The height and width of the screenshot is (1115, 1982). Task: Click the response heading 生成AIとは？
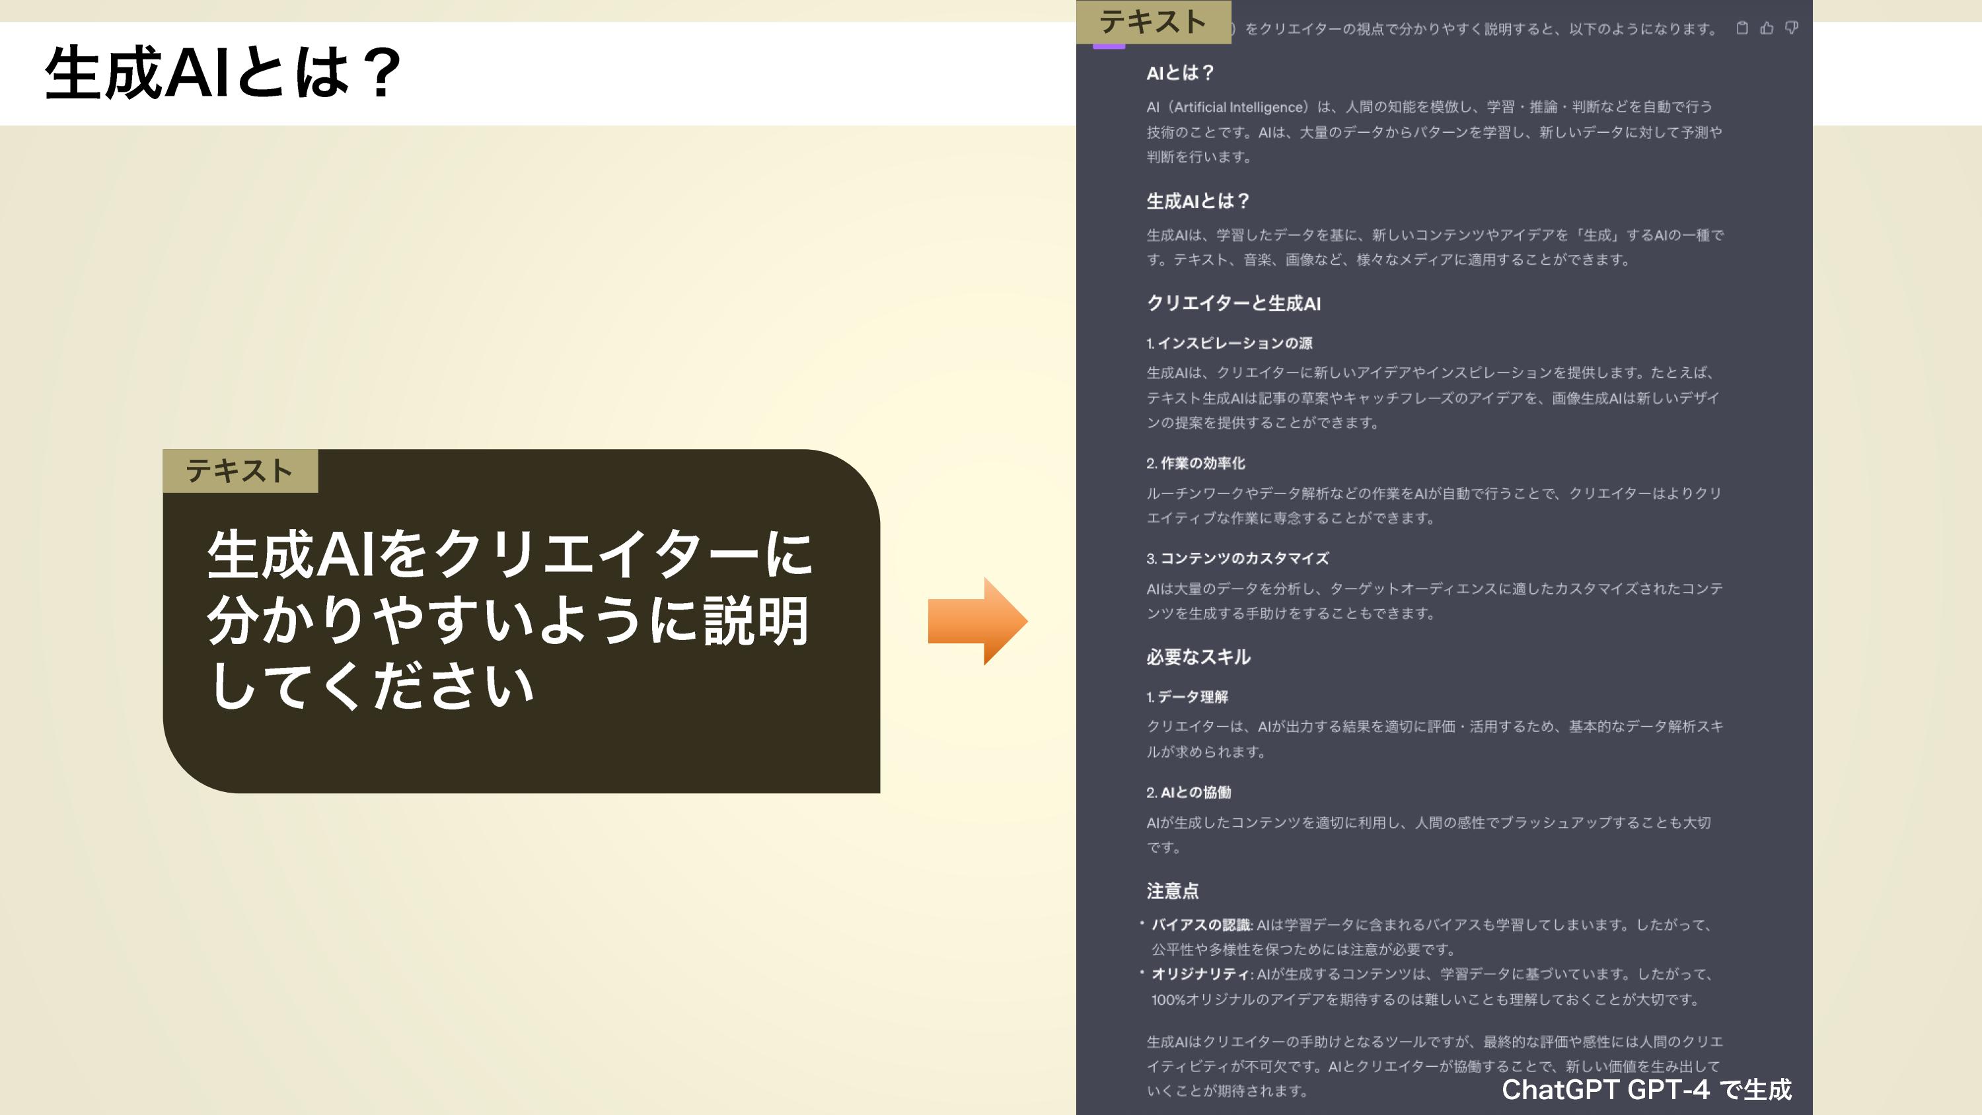click(x=1197, y=201)
